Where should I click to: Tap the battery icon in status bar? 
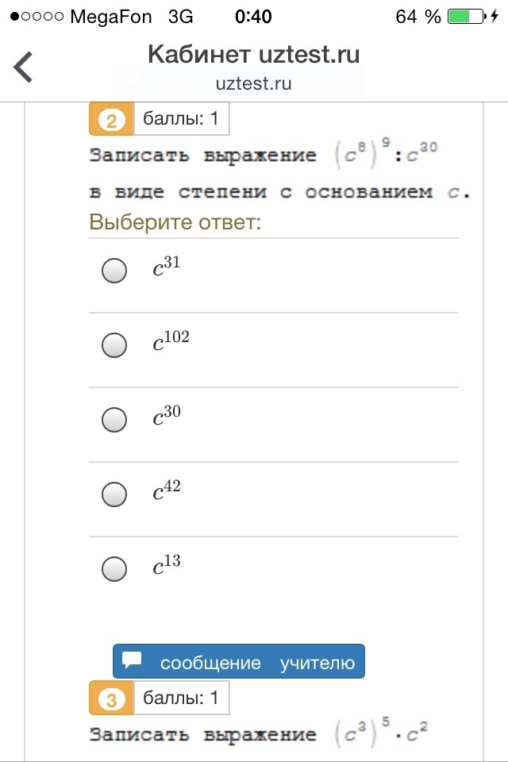[464, 17]
